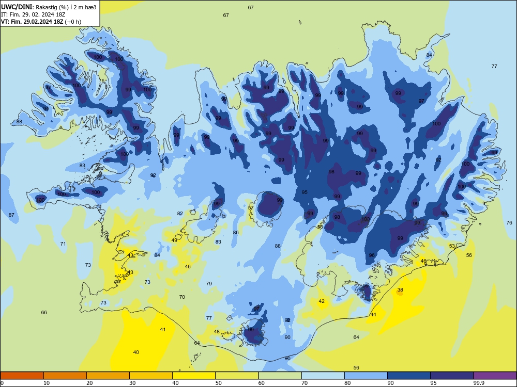Click the humidity value 86 on map
This screenshot has height=387, width=517.
(x=236, y=232)
